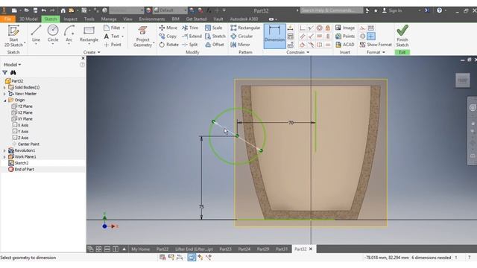Toggle visibility of XY Plane
Screen dimensions: 477x268
tap(13, 119)
